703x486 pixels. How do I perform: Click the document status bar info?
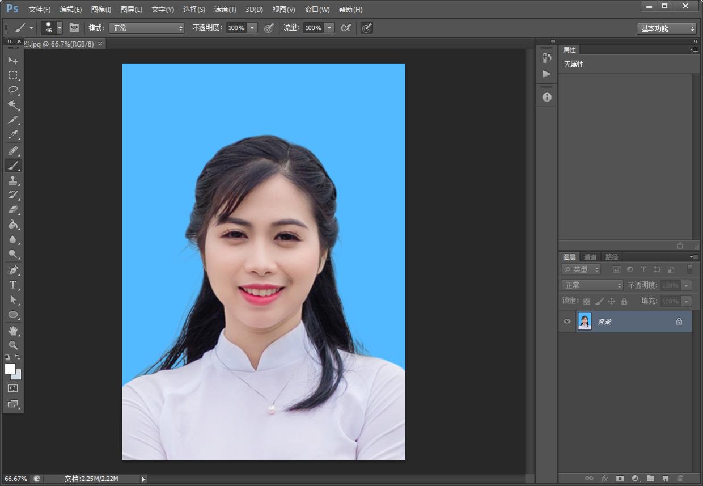pos(91,478)
